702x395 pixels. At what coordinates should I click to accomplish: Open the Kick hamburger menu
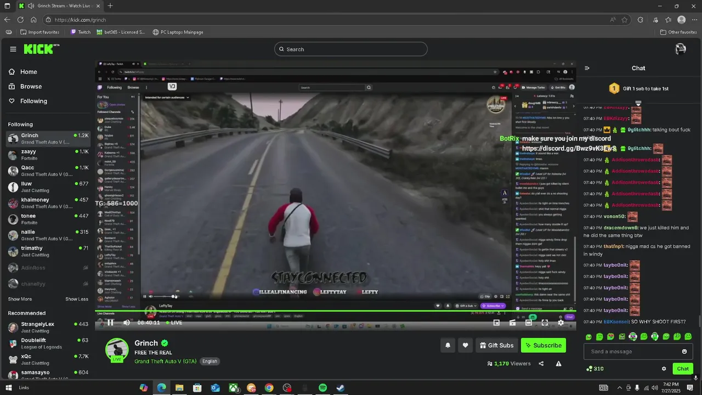coord(13,49)
